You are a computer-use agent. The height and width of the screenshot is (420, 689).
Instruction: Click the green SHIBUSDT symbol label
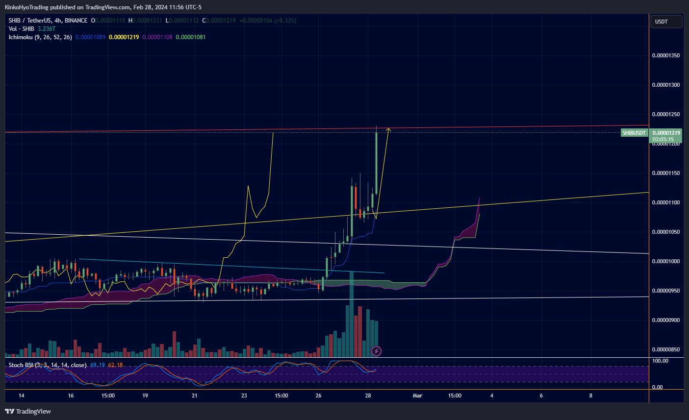click(x=634, y=133)
